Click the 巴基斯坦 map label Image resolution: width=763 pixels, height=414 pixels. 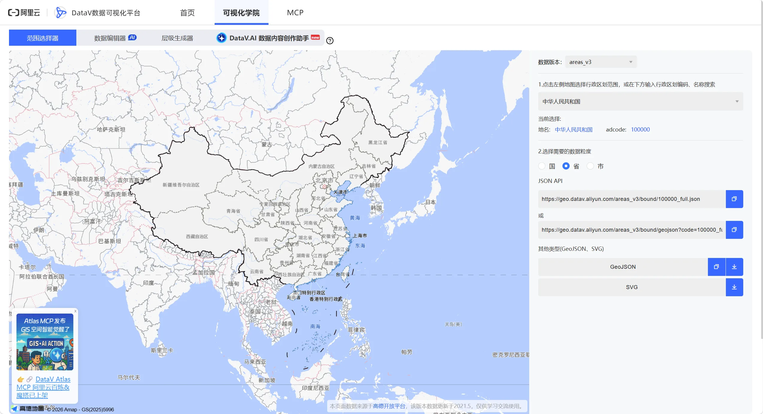pyautogui.click(x=110, y=241)
